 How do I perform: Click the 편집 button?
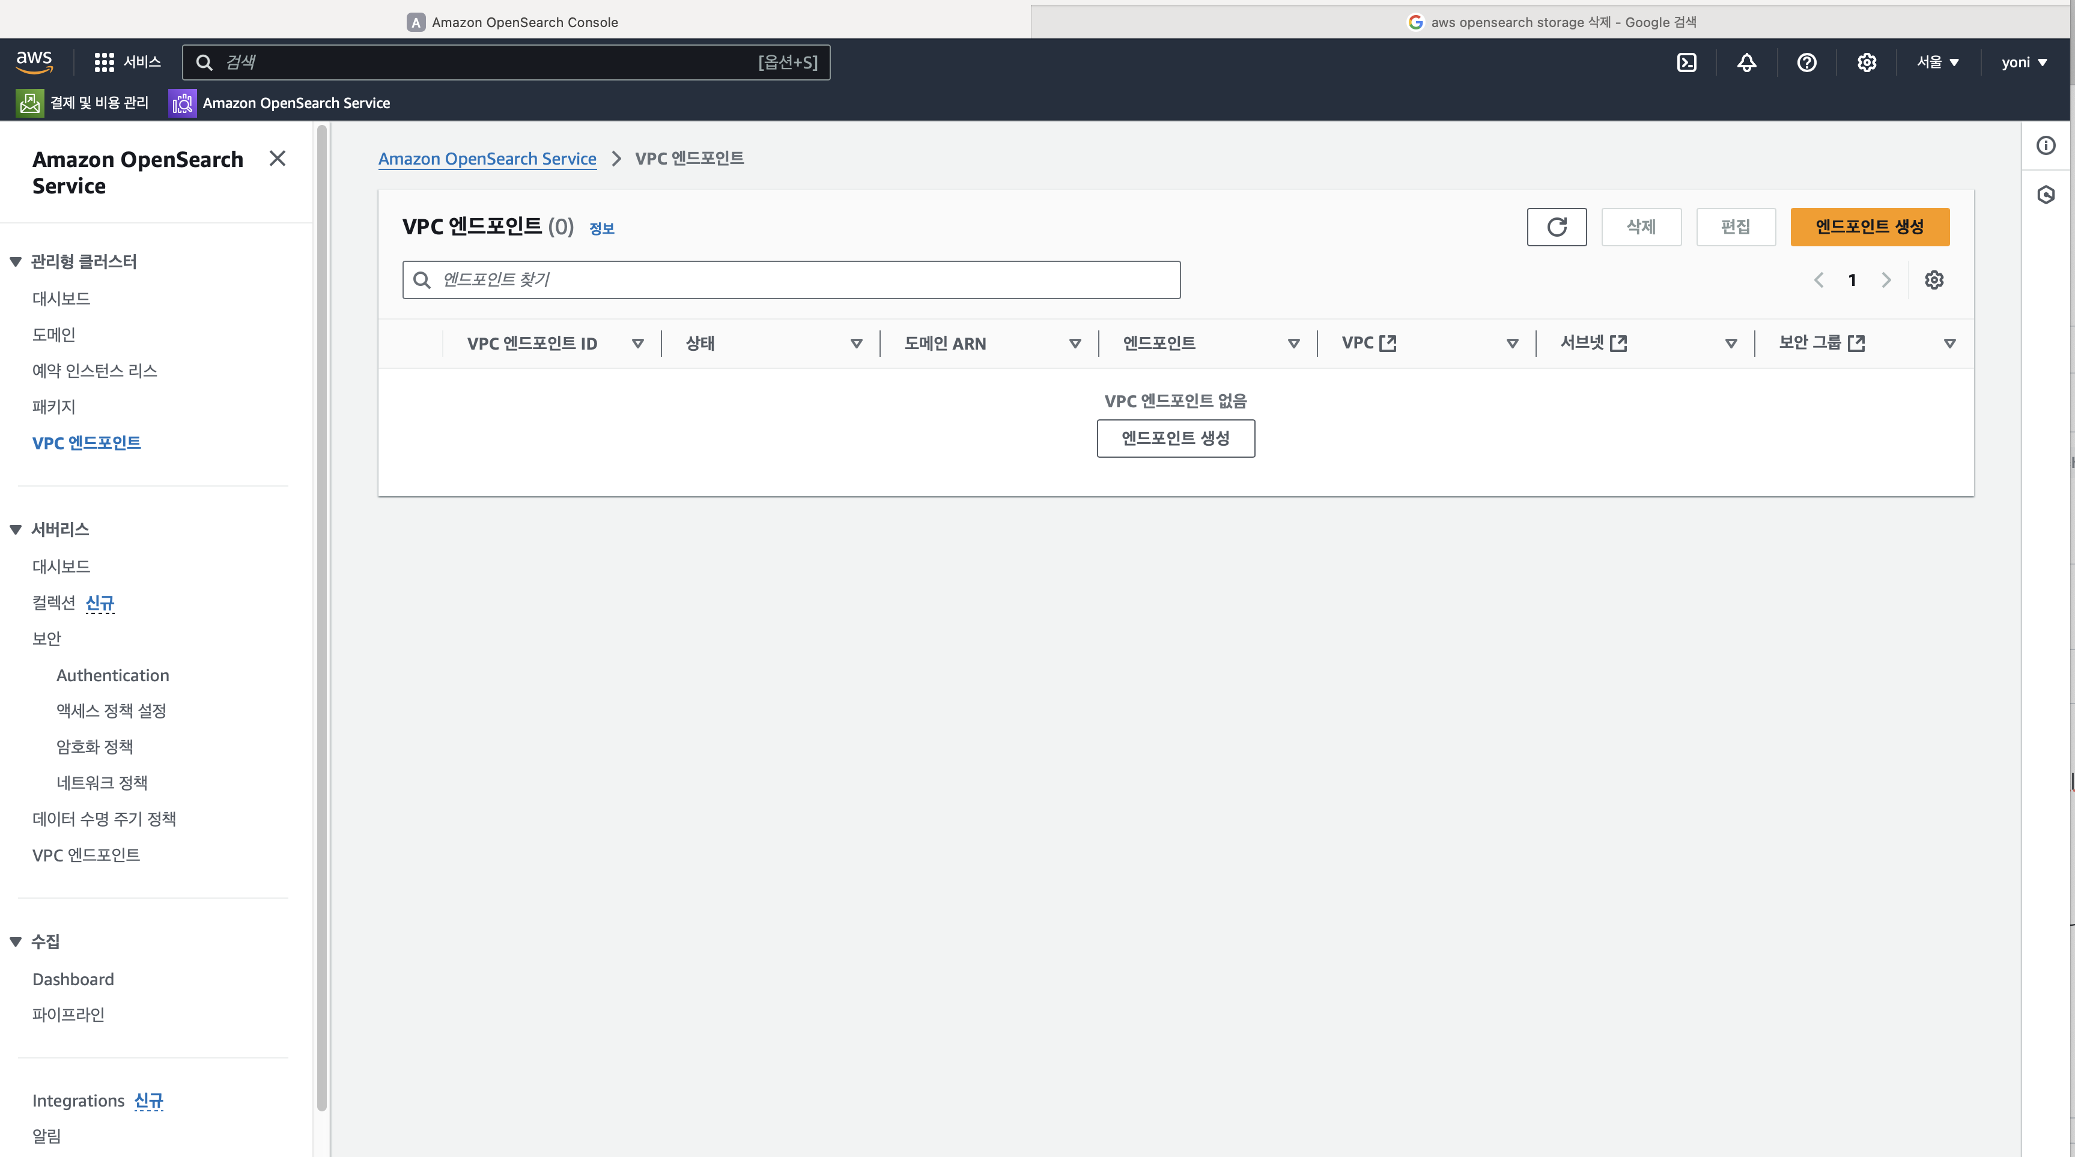tap(1736, 226)
